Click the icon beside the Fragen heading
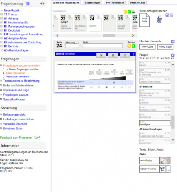 click(173, 55)
